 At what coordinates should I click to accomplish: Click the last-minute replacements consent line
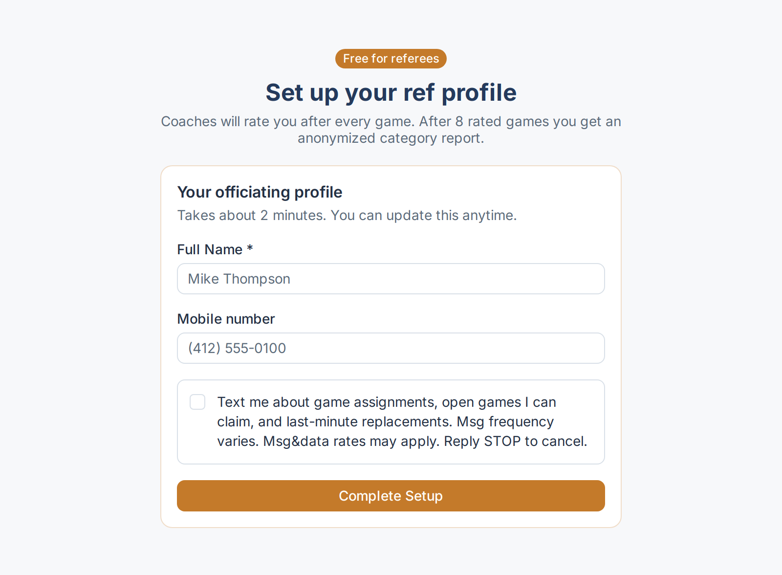click(x=386, y=421)
